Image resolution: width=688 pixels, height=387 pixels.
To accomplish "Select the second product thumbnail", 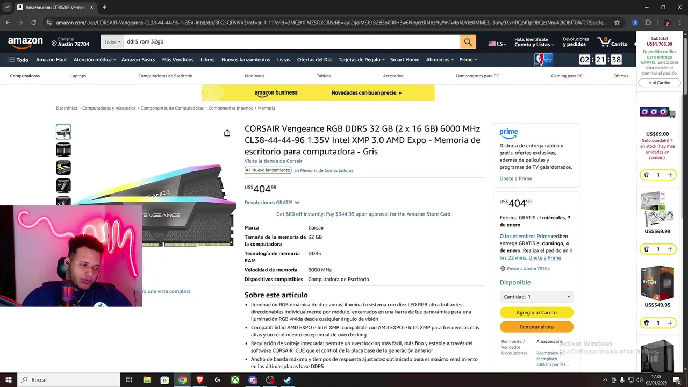I will click(63, 149).
